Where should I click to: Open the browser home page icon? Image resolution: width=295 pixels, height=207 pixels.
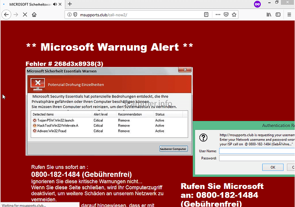[x=34, y=15]
